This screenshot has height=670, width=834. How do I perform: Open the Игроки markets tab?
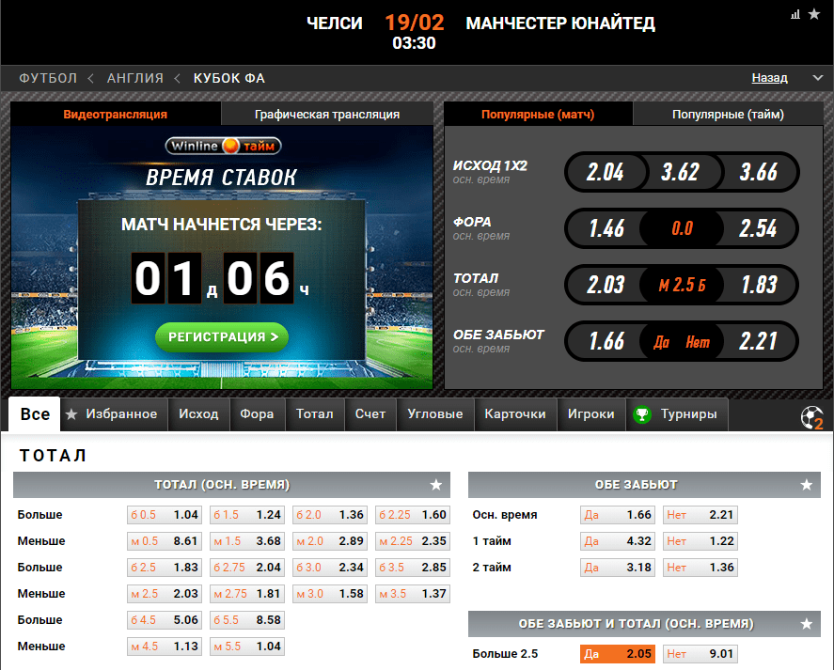[x=590, y=413]
